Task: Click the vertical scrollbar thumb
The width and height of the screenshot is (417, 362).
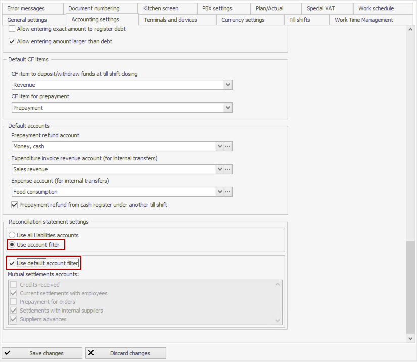Action: coord(410,288)
